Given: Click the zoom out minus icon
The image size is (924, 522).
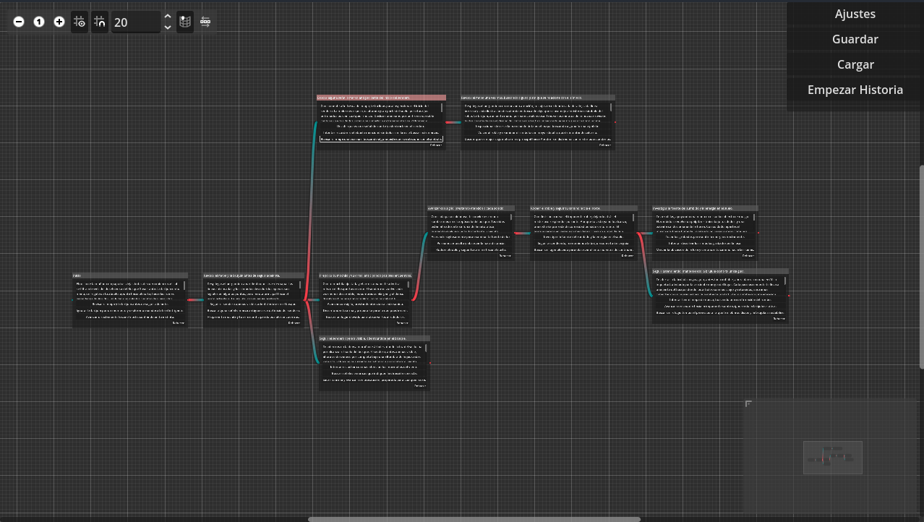Looking at the screenshot, I should click(x=19, y=22).
